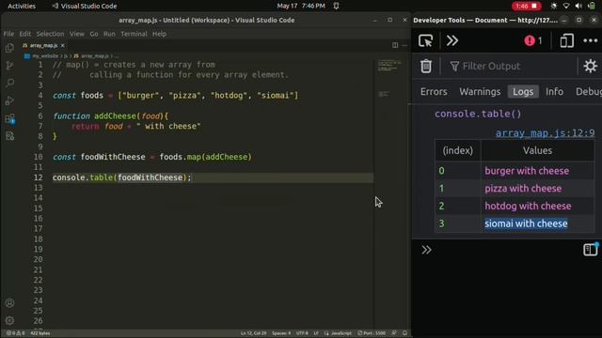Open the array_map.js:12:9 source link
Image resolution: width=602 pixels, height=338 pixels.
point(545,133)
